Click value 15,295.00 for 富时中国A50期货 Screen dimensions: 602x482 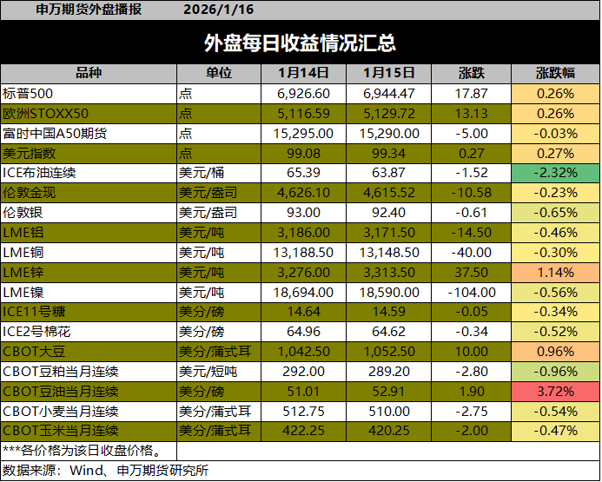point(303,134)
